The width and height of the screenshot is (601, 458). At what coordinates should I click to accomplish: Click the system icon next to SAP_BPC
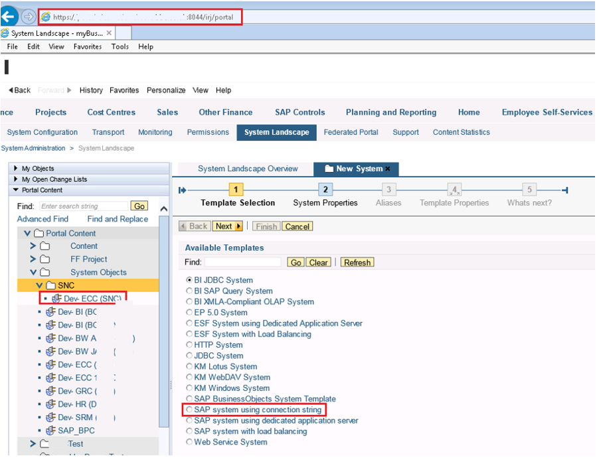(50, 430)
